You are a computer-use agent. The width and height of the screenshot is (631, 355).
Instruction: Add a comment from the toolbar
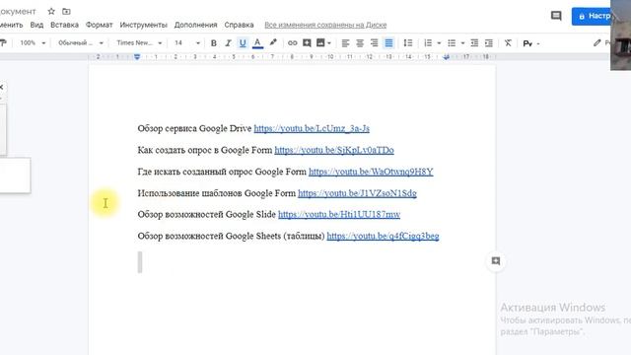(307, 42)
